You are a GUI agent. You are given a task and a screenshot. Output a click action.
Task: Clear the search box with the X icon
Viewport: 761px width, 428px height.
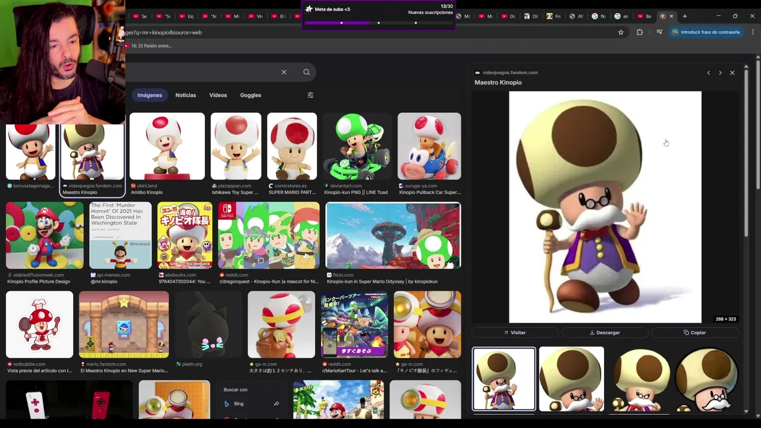(284, 73)
